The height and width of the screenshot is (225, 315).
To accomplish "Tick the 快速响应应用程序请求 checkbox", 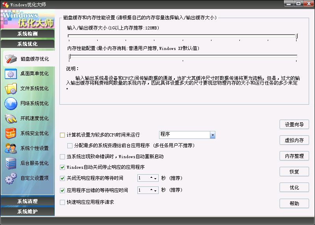I will pyautogui.click(x=62, y=203).
